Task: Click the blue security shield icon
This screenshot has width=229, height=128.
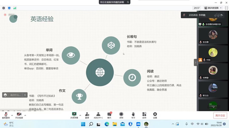Action: click(x=9, y=8)
